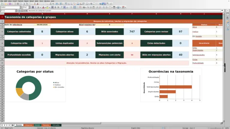Click the Copy icon
The width and height of the screenshot is (230, 129).
27,4
